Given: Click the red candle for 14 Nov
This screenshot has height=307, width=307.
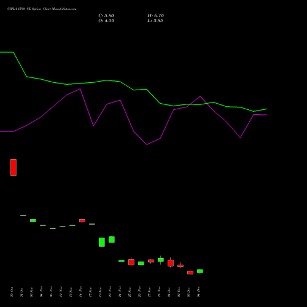Looking at the screenshot, I should [82, 220].
